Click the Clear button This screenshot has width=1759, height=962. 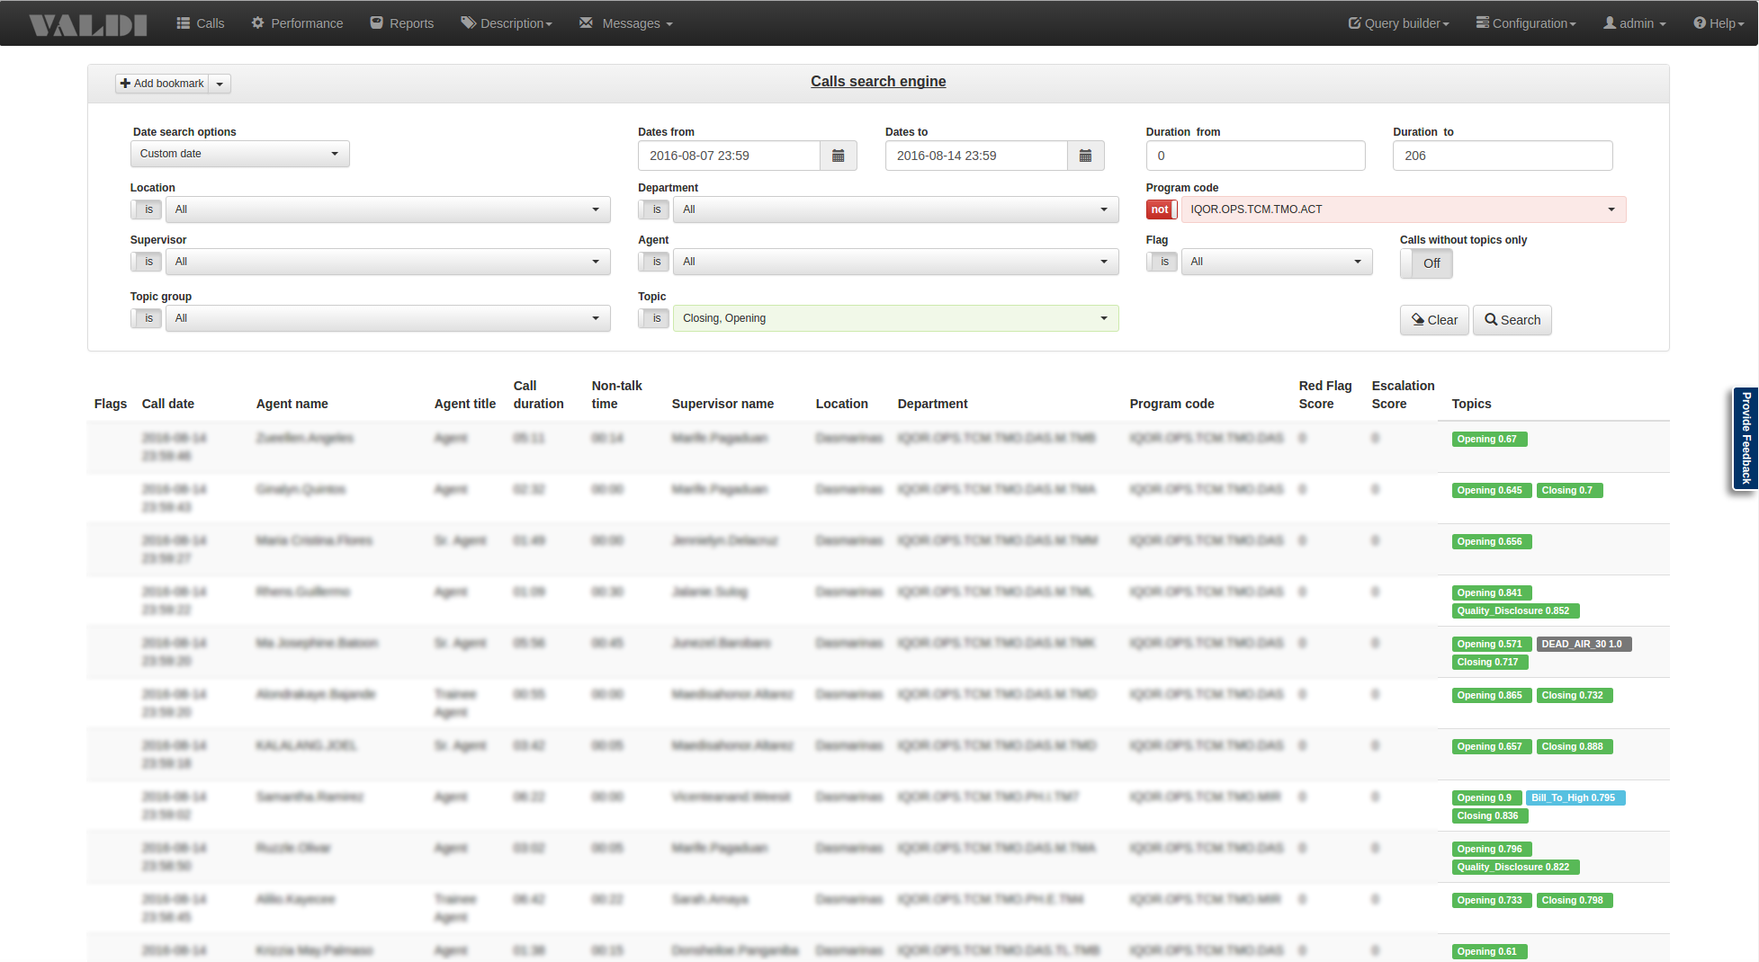click(x=1434, y=320)
